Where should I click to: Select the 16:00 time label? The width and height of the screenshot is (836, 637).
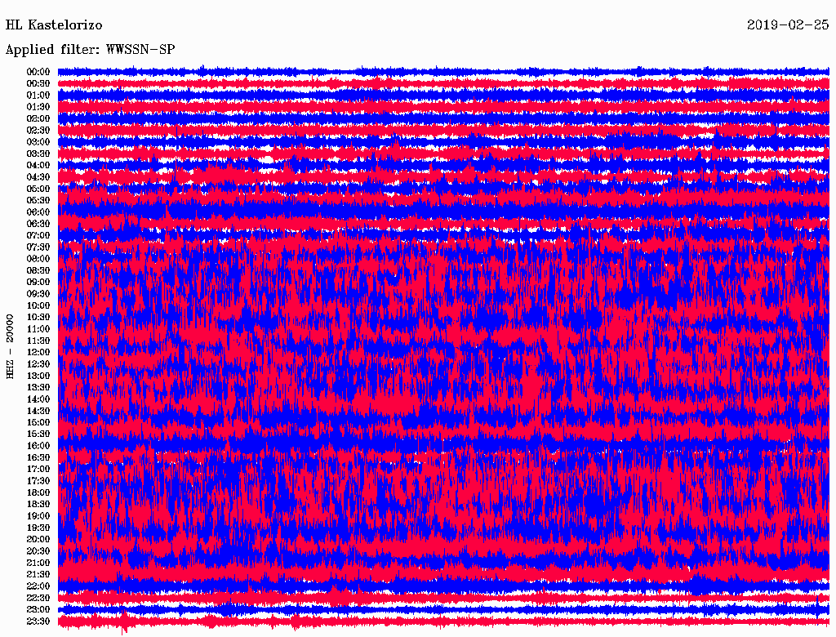pos(38,445)
